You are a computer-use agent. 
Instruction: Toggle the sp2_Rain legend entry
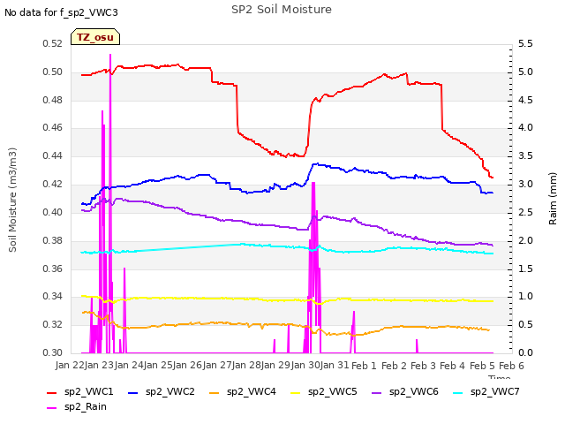tap(77, 407)
